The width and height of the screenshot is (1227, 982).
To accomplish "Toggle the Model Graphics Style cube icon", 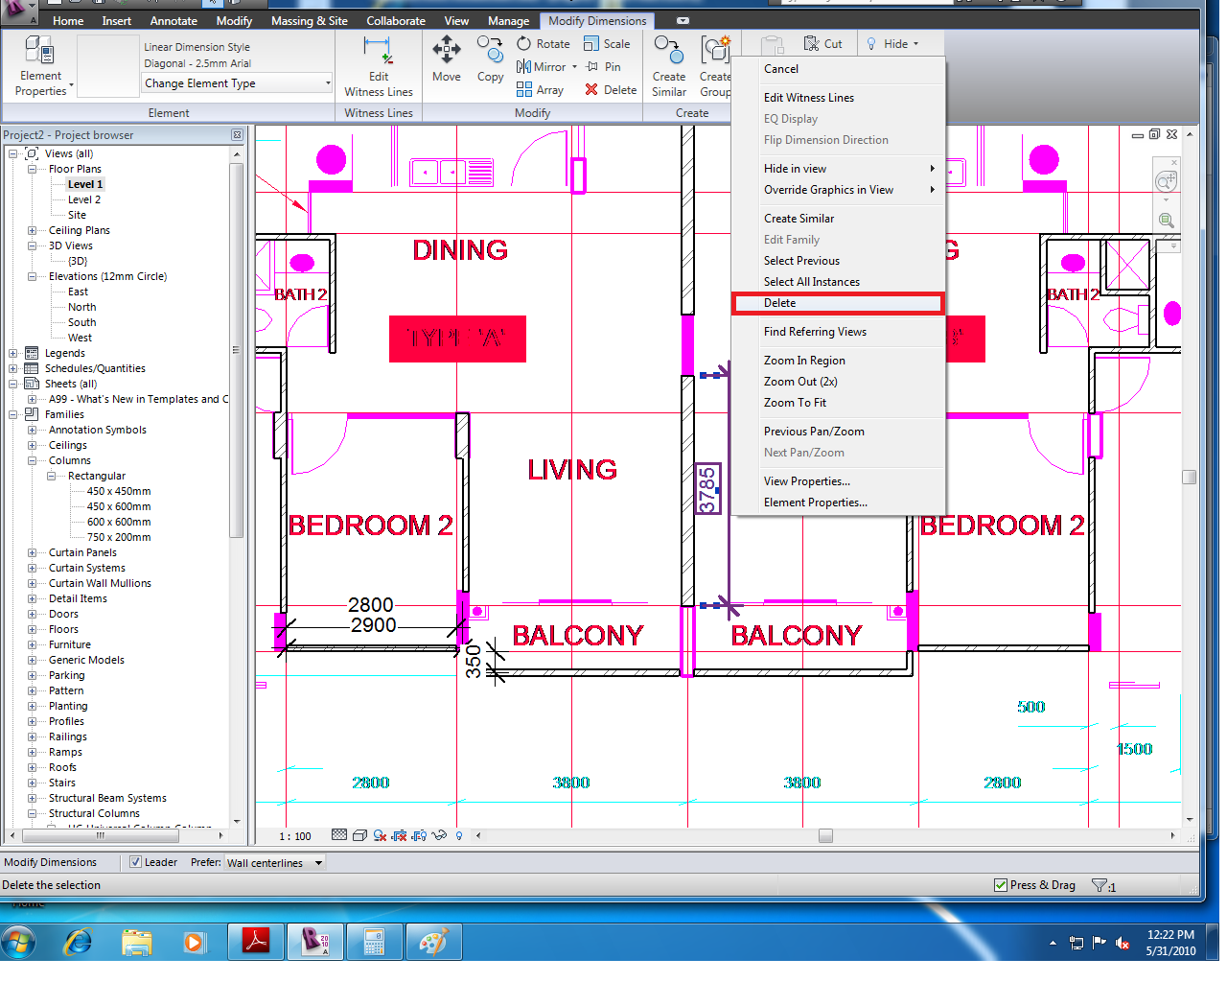I will pyautogui.click(x=359, y=835).
